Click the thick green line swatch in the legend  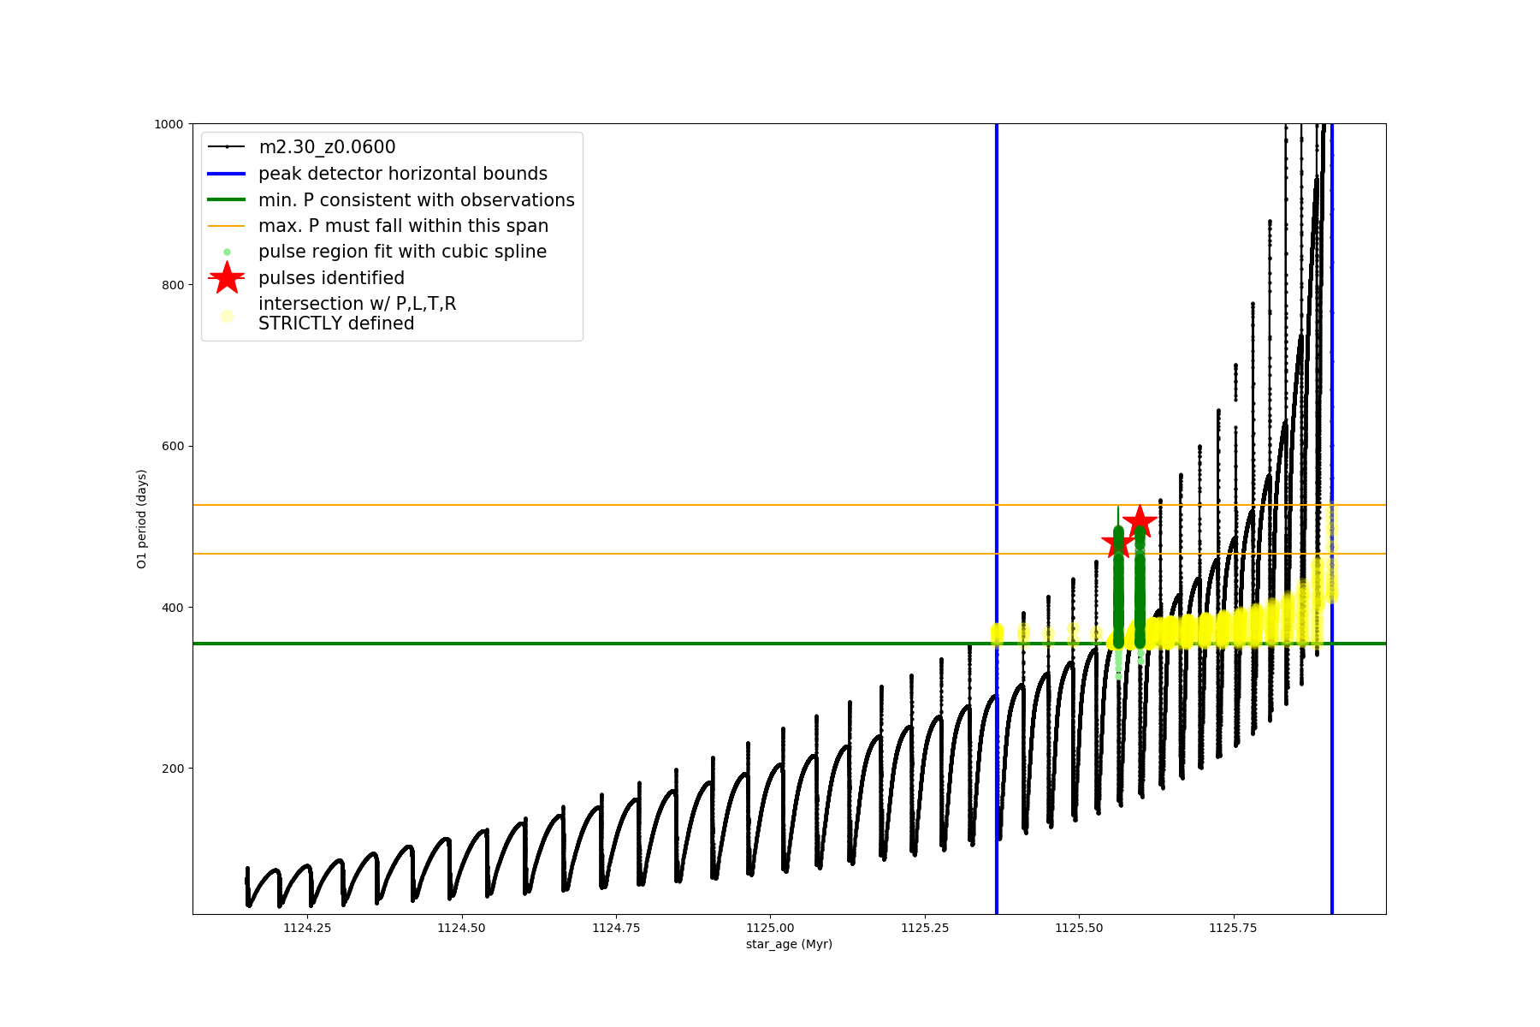tap(227, 200)
